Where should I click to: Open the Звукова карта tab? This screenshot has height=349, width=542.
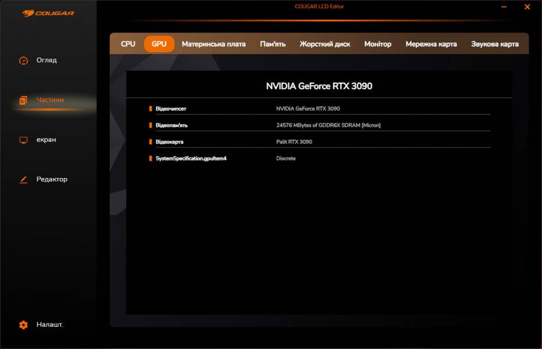[494, 44]
